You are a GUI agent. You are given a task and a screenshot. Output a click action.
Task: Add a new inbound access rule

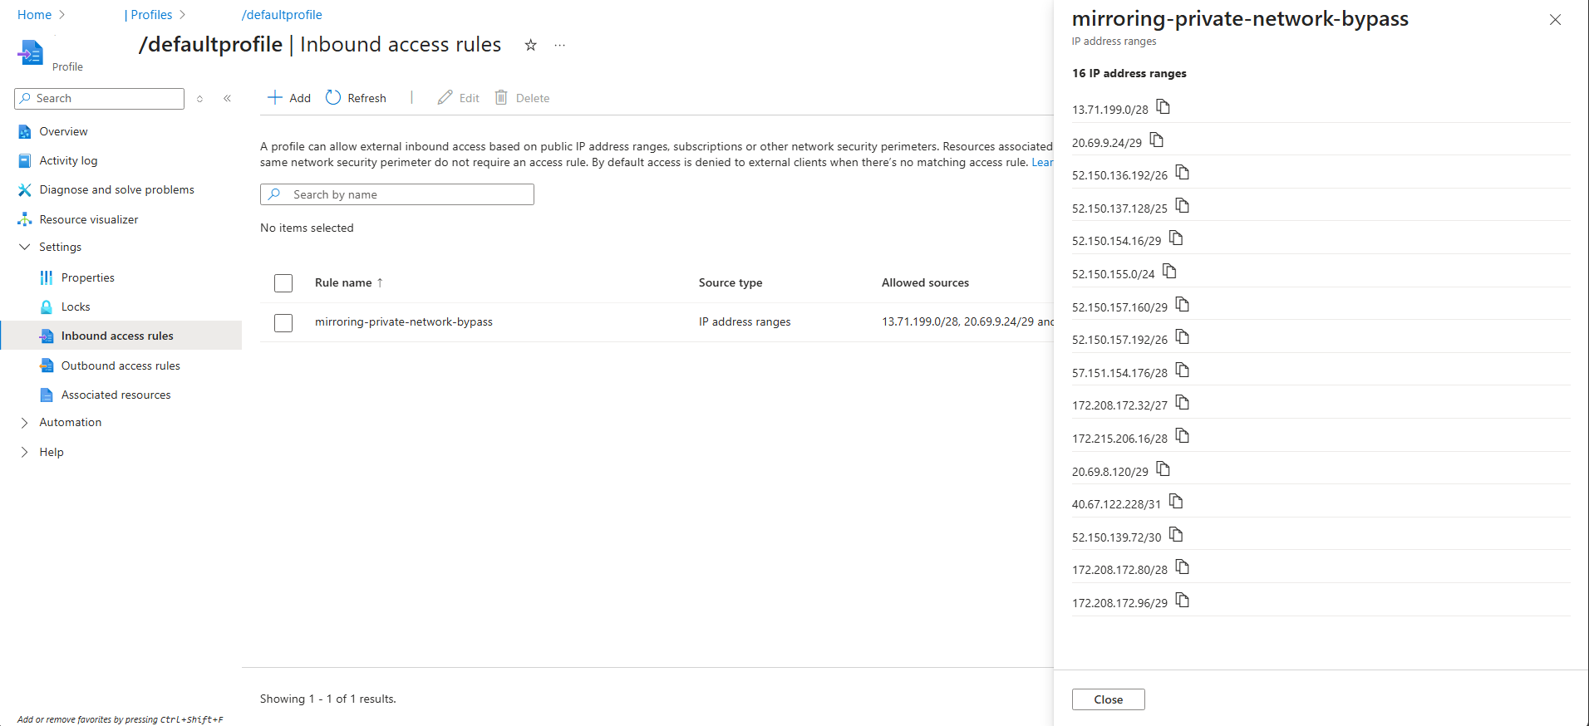[288, 98]
